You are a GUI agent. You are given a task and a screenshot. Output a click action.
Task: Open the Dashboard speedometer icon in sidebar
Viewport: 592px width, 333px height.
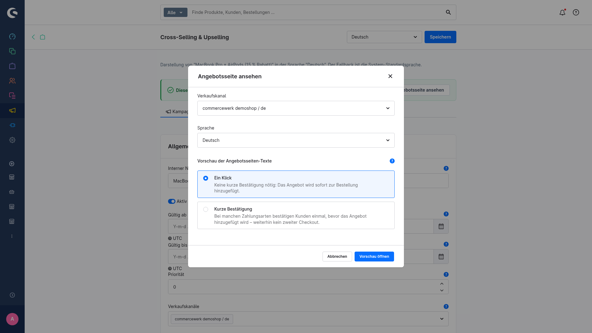12,36
